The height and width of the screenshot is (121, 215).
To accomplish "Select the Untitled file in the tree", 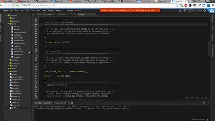I will point(15,108).
